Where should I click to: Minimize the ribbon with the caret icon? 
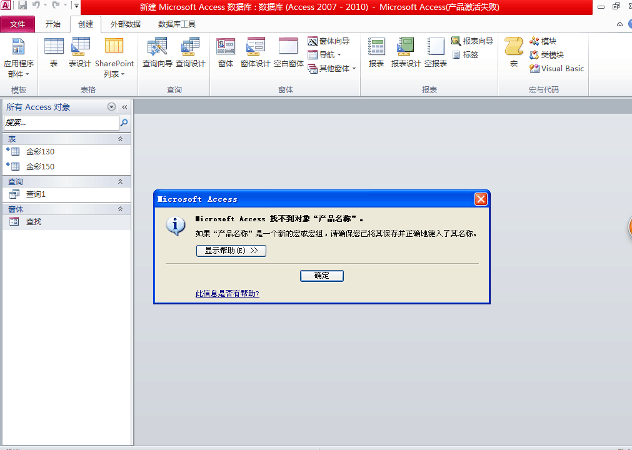coord(619,24)
